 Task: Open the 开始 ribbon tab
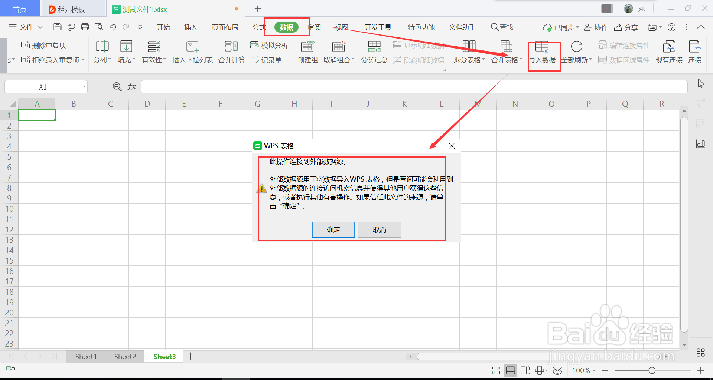click(163, 27)
